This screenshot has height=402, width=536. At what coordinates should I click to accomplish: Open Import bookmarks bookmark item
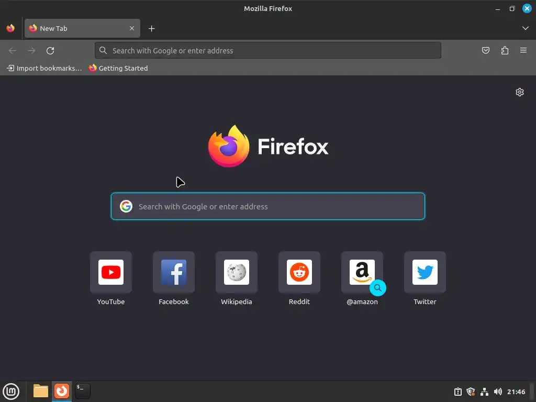click(x=44, y=69)
